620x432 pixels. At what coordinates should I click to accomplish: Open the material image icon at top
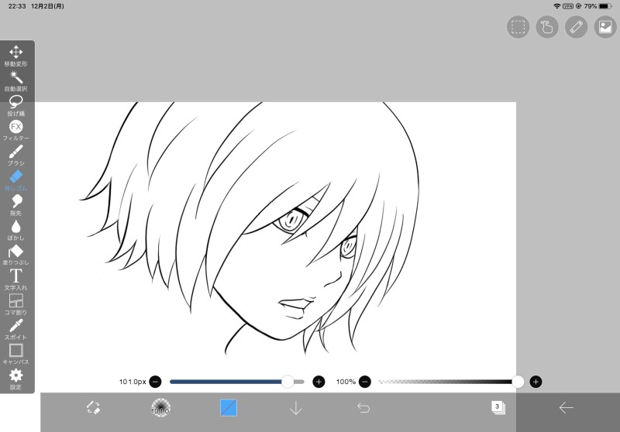tap(605, 27)
